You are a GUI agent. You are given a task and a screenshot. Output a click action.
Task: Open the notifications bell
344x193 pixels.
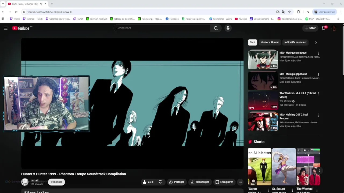click(324, 28)
